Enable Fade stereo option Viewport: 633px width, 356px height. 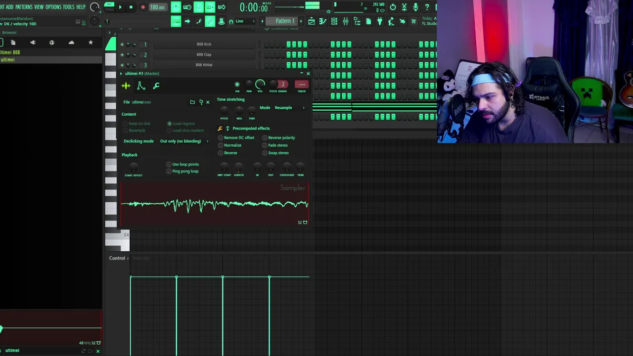click(275, 145)
